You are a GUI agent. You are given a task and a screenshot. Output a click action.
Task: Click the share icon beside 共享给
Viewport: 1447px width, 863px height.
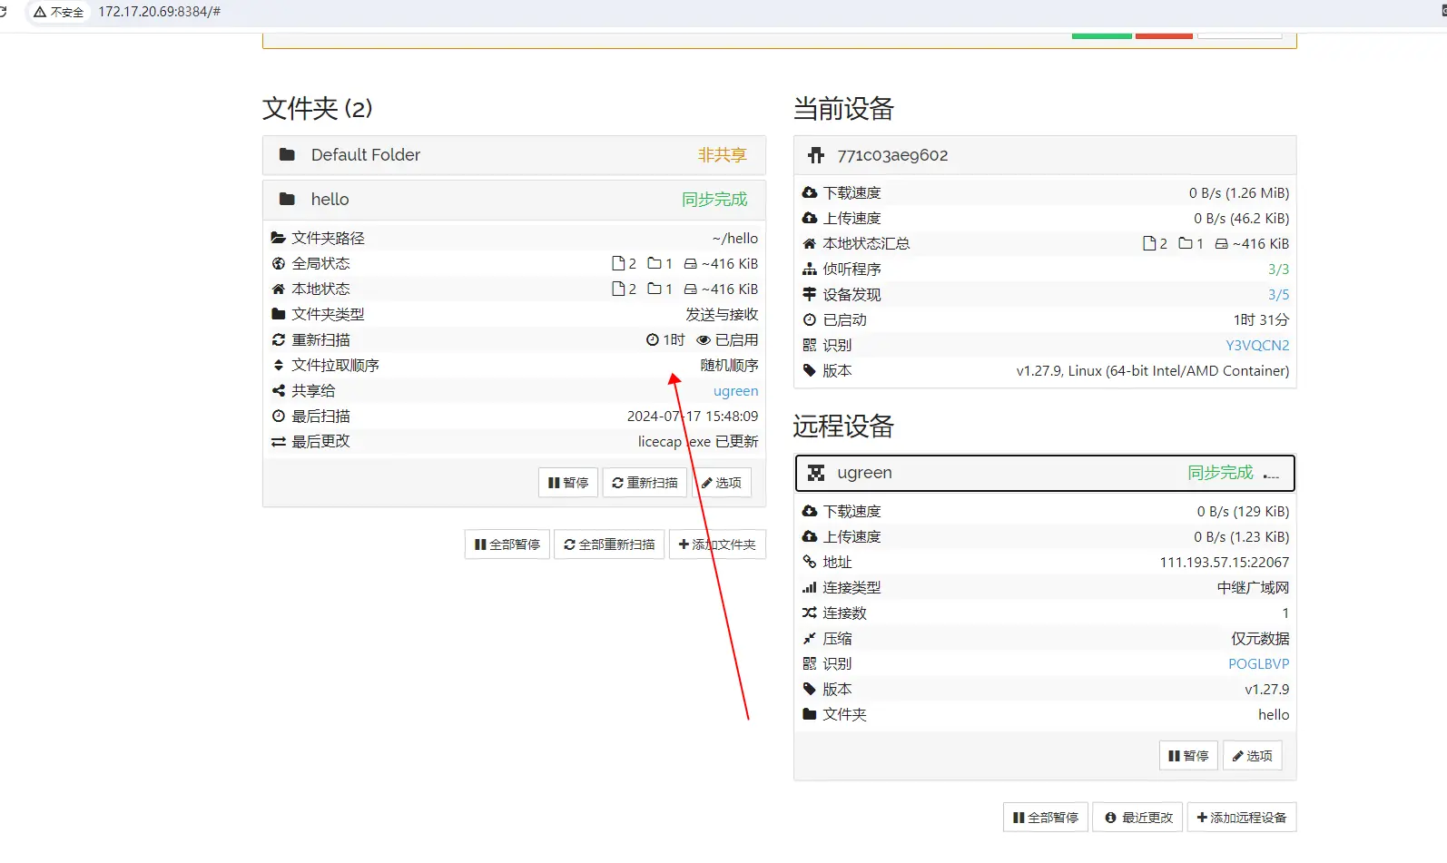click(279, 391)
